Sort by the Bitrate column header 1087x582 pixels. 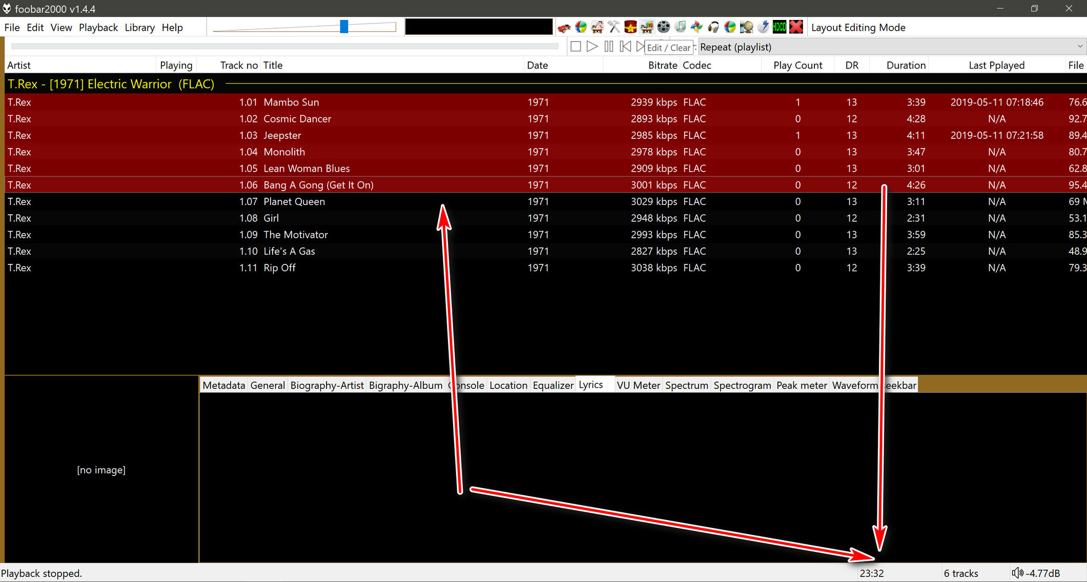tap(642, 65)
